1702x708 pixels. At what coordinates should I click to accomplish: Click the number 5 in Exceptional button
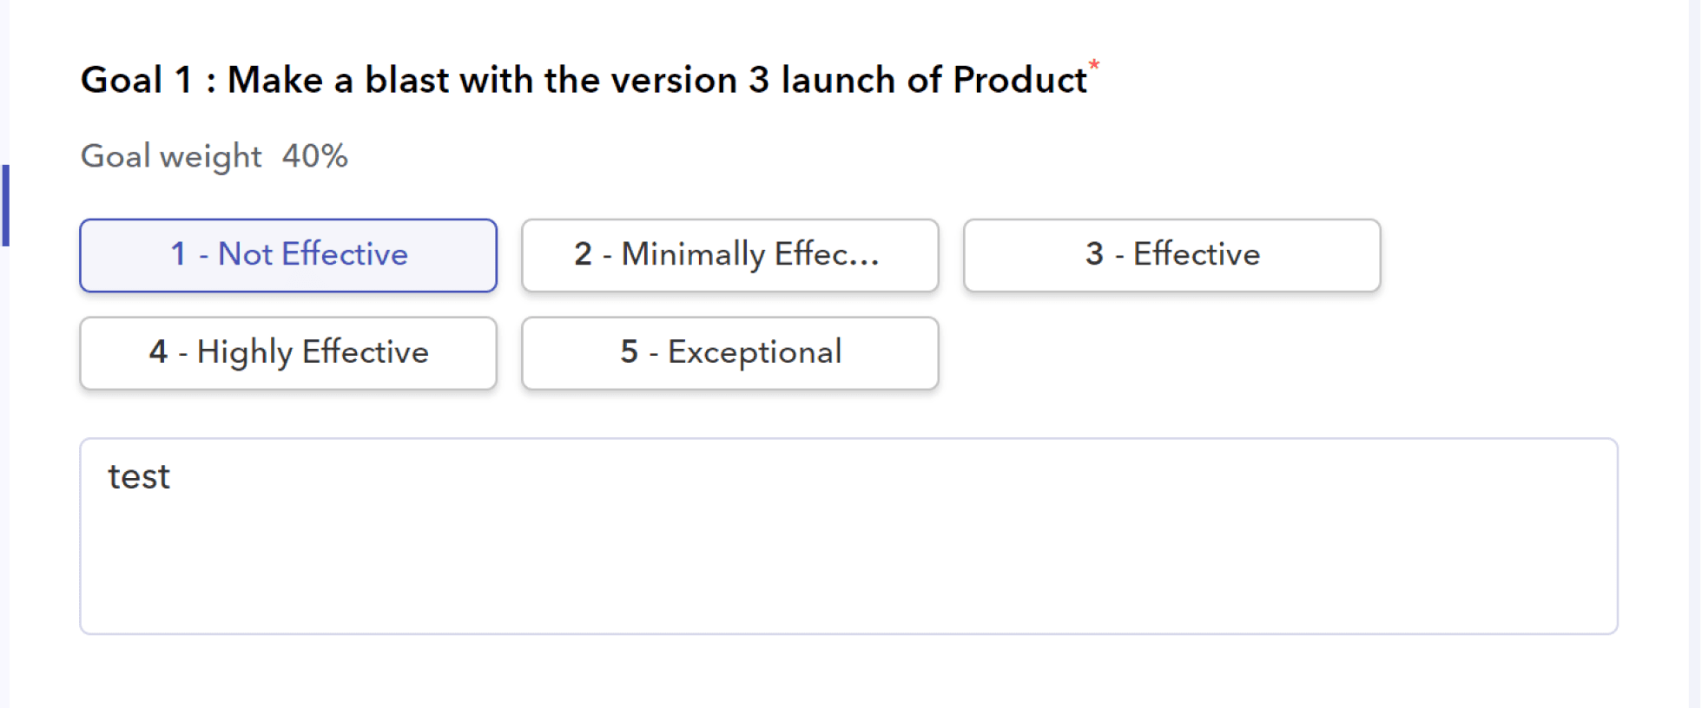pyautogui.click(x=630, y=351)
